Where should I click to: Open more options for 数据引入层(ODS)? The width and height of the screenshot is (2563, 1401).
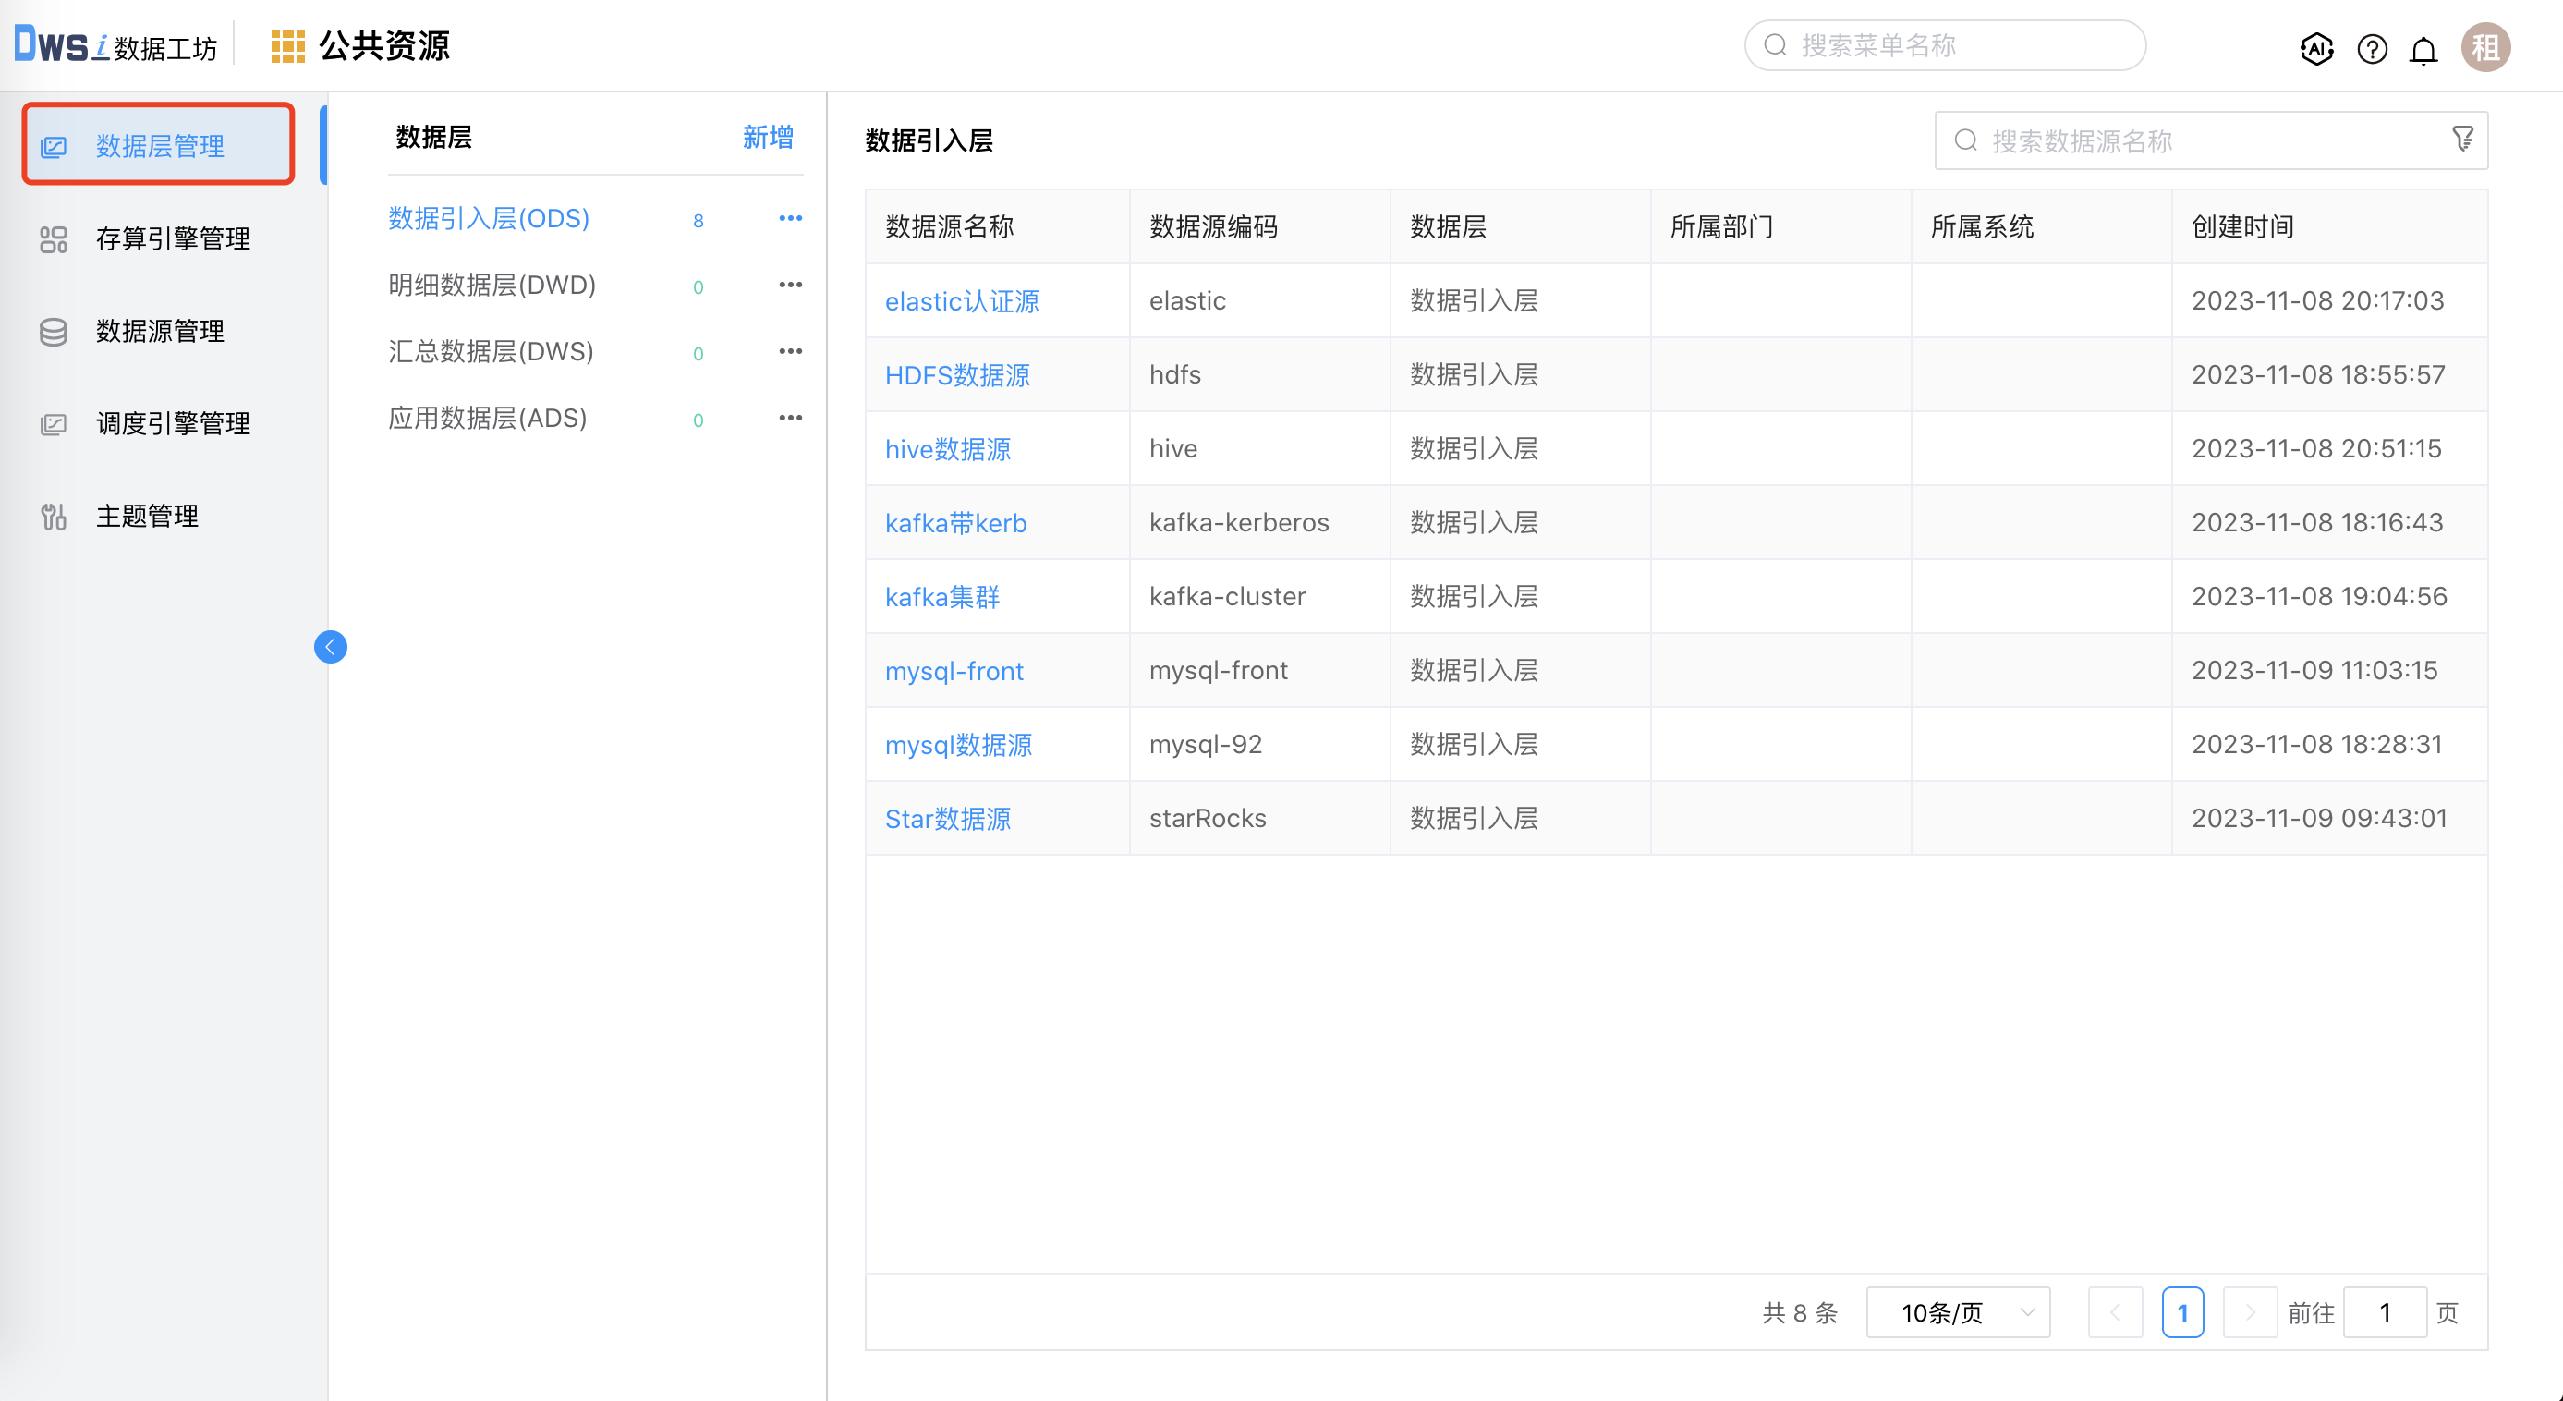pyautogui.click(x=790, y=218)
